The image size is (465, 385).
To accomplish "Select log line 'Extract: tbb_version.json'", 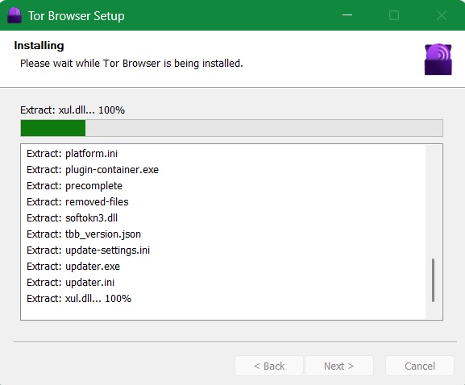I will (x=84, y=234).
